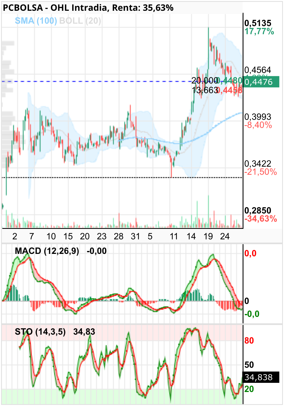Viewport: 284px width, 406px height.
Task: Click date label 15 on time axis
Action: click(x=68, y=236)
